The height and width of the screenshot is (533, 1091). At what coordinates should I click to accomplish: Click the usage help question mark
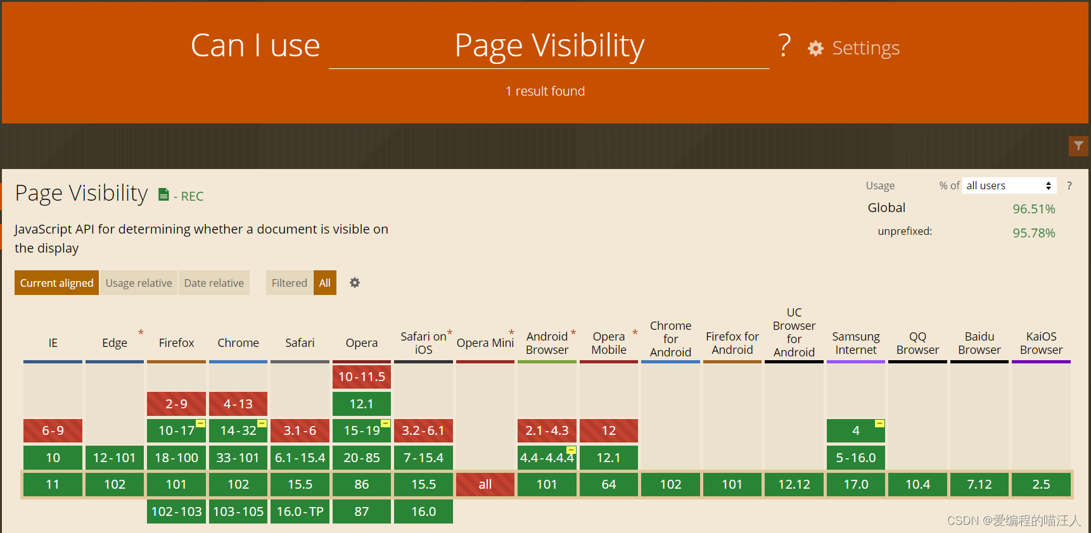point(1069,185)
